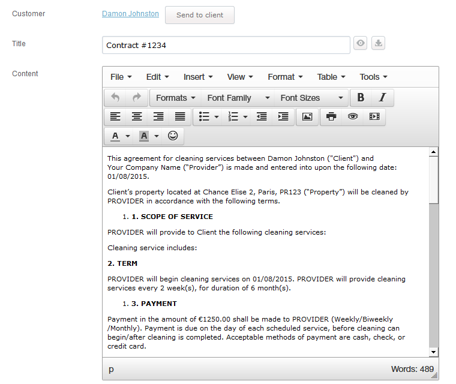Click 'Cleaning service includes:' line

152,248
